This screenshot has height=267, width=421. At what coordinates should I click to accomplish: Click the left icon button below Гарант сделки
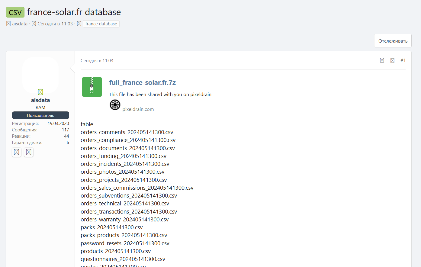click(x=17, y=152)
